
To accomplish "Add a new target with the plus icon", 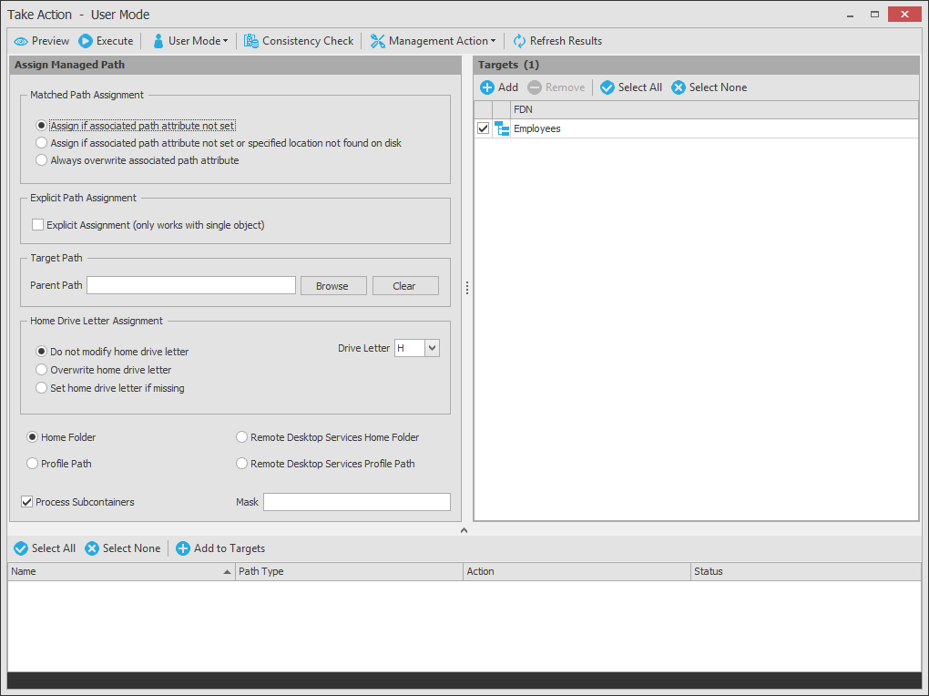I will coord(487,87).
